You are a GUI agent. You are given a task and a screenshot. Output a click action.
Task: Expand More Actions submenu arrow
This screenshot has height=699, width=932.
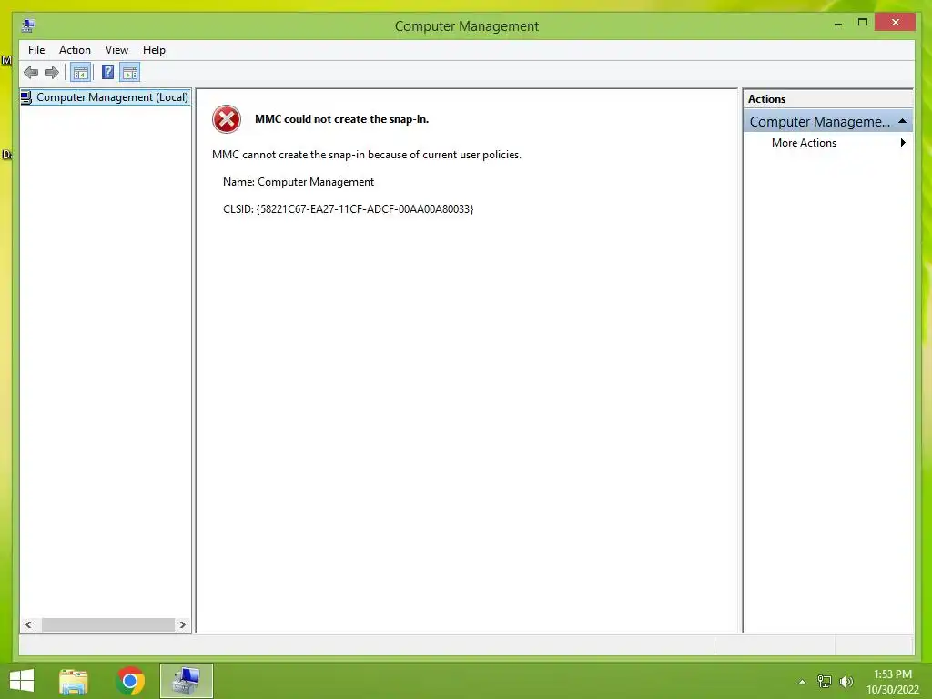pyautogui.click(x=903, y=143)
